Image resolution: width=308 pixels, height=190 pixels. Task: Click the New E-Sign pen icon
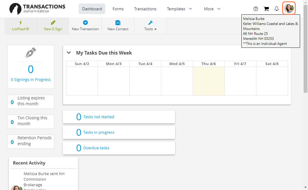coord(53,23)
